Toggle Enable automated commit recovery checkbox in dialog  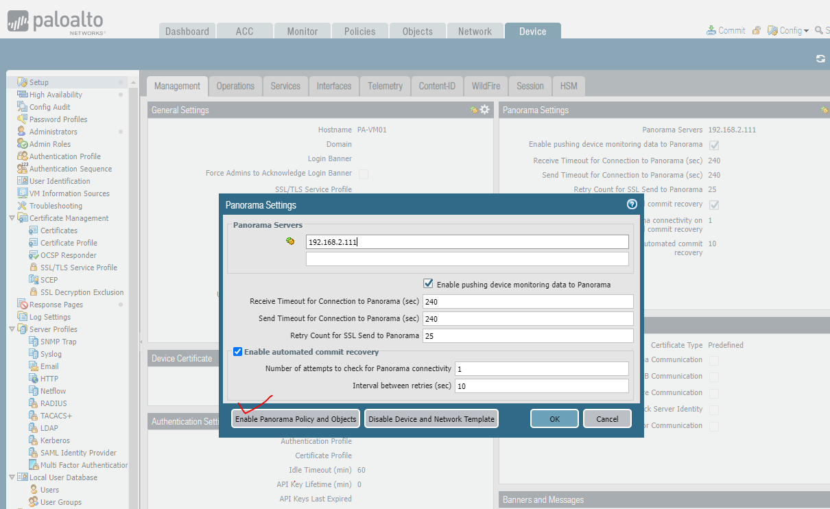click(238, 351)
